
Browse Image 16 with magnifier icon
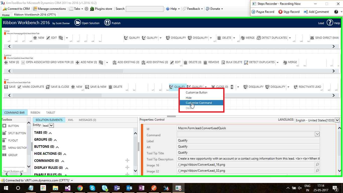point(317,165)
